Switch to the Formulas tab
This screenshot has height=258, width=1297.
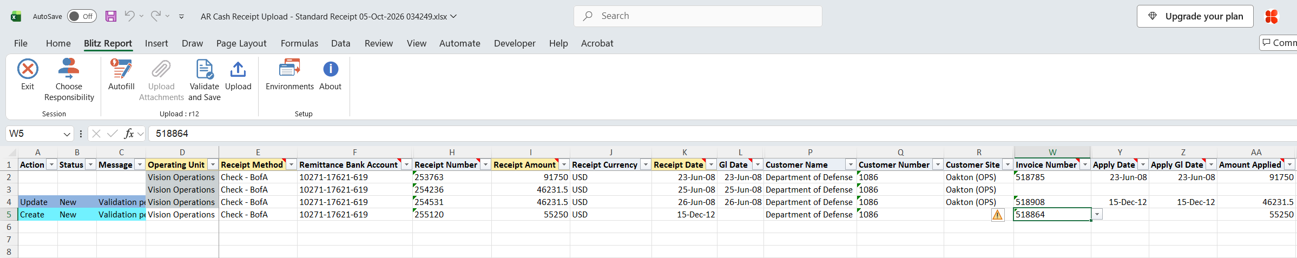299,43
